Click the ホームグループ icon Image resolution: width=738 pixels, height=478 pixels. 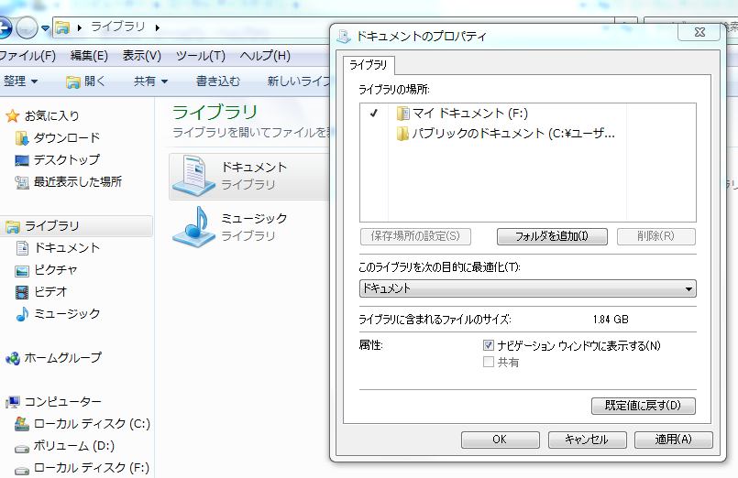point(13,359)
